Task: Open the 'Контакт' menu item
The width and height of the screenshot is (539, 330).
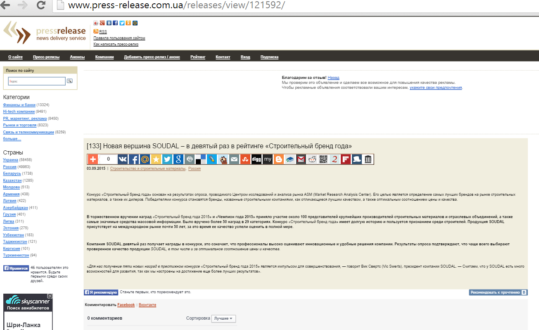Action: [223, 57]
